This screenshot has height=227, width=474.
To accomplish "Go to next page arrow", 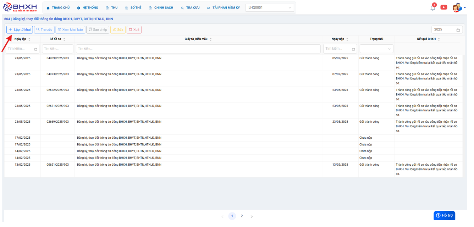I will click(x=252, y=216).
